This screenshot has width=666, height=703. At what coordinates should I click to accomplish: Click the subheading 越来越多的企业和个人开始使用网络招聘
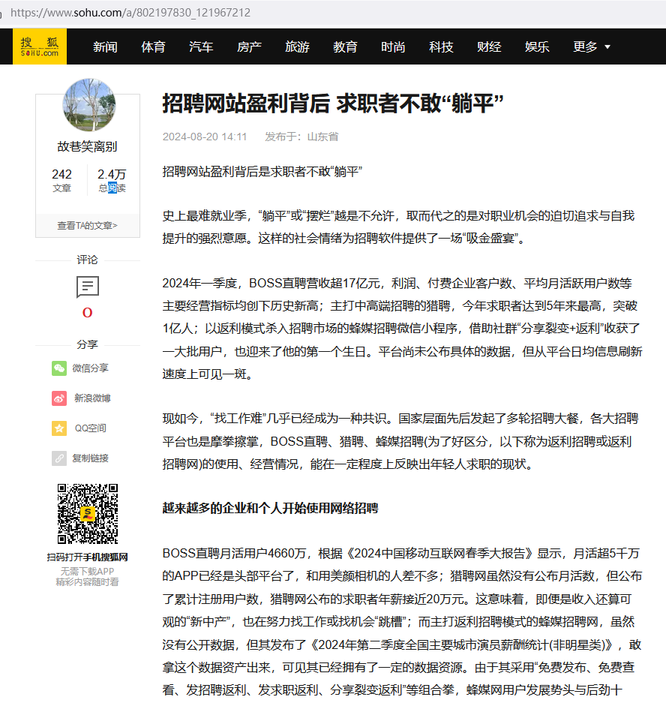tap(270, 508)
